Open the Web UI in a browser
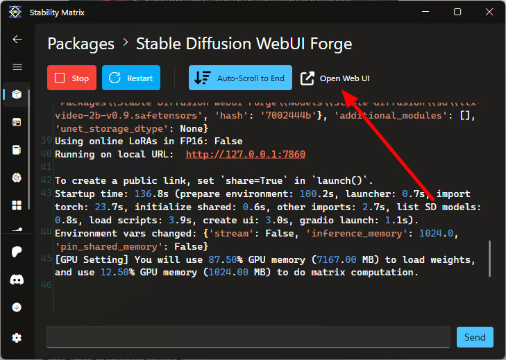 [335, 78]
